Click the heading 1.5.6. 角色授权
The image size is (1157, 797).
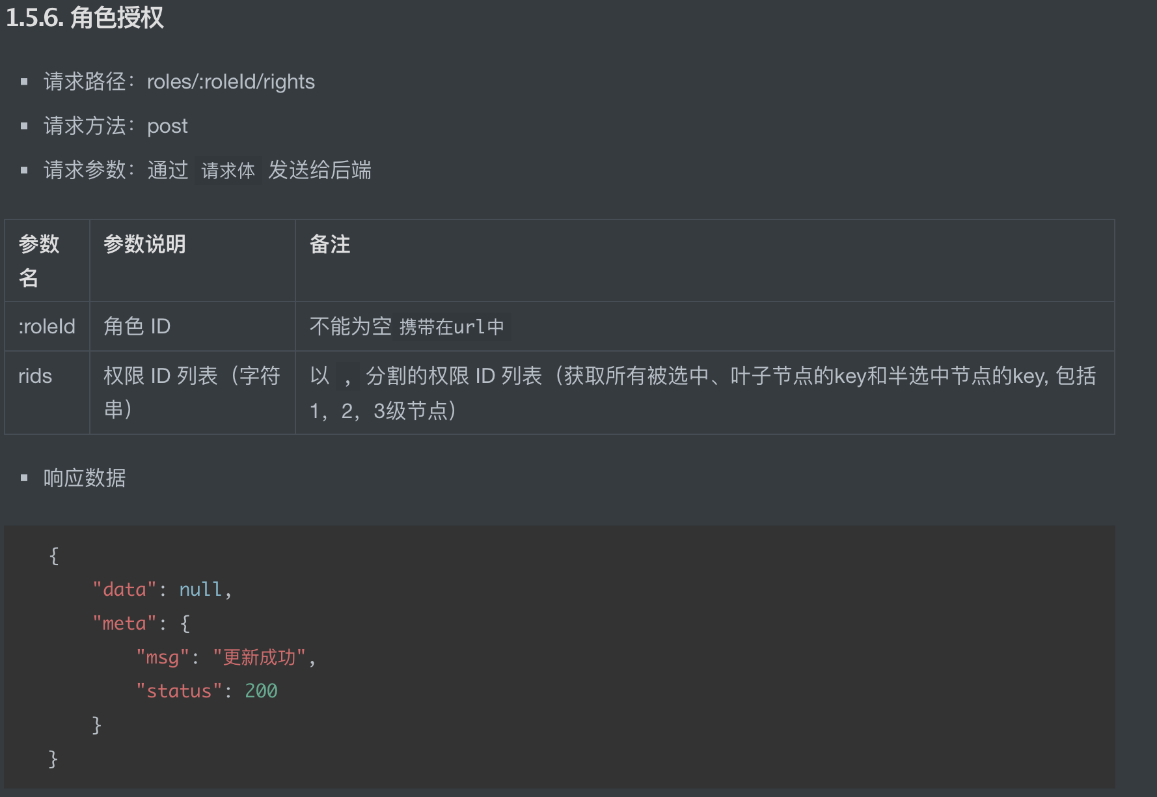coord(85,18)
